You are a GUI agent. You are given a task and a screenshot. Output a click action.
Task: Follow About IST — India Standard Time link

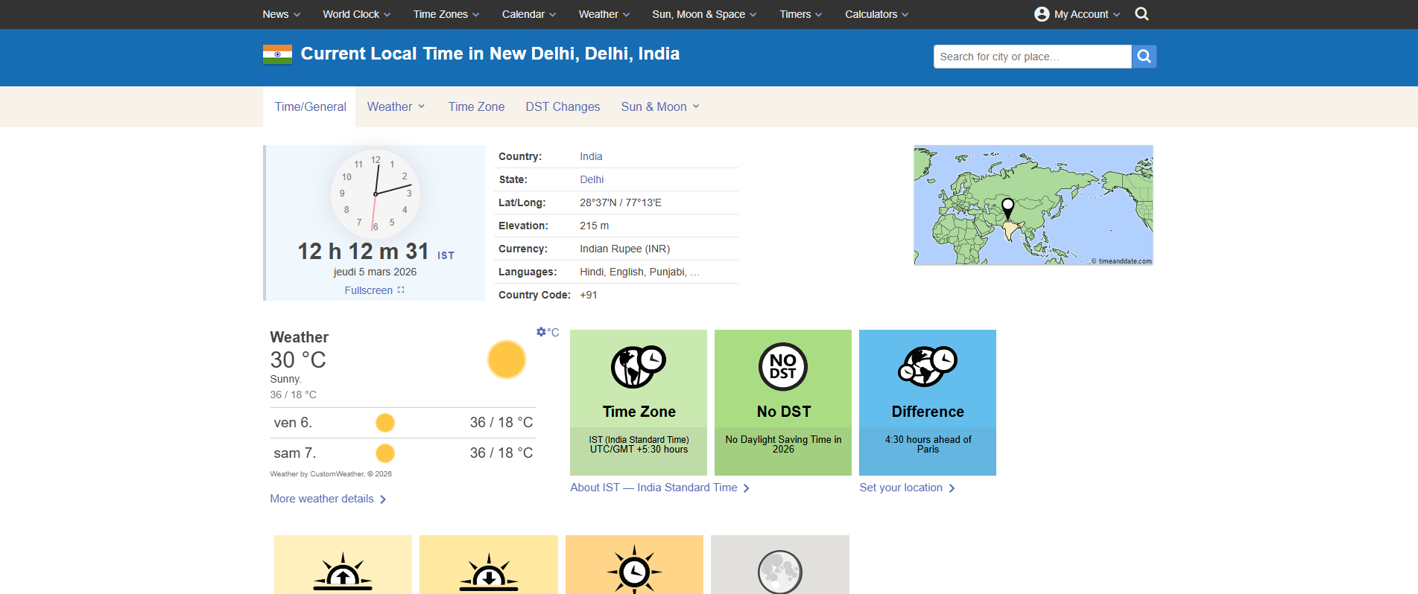click(659, 488)
